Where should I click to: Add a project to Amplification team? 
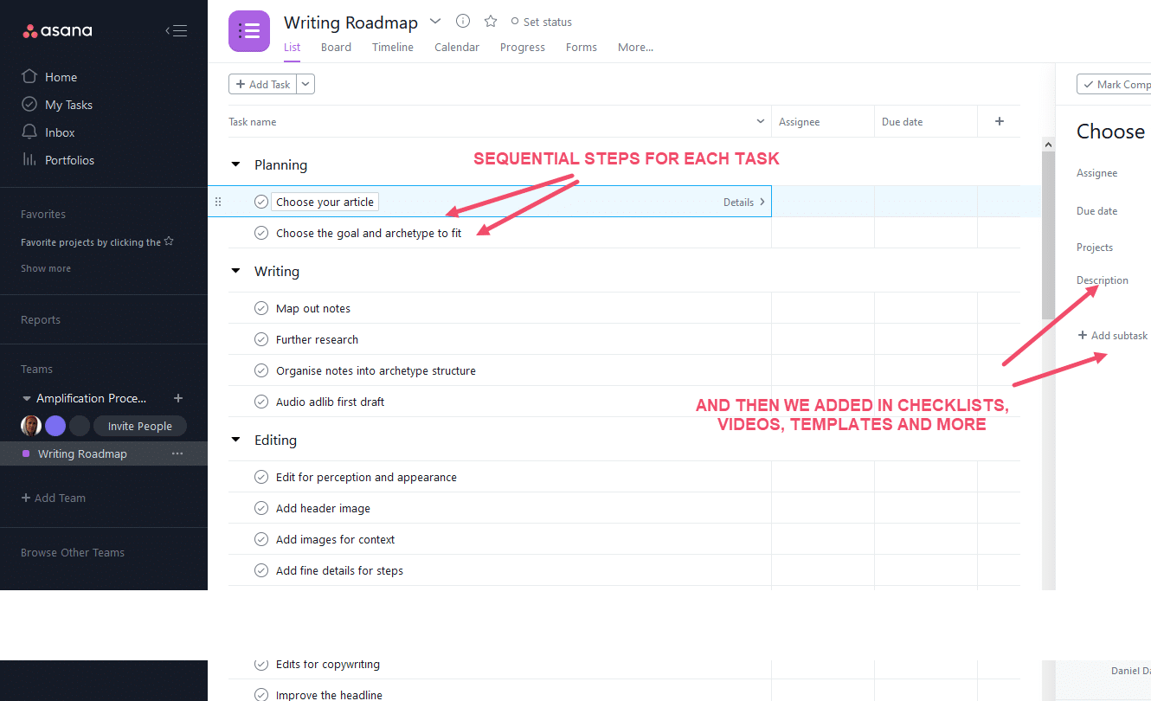pos(178,398)
